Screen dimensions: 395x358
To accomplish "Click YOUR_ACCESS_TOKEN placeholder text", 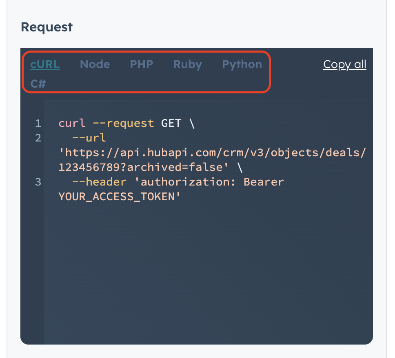I will tap(119, 197).
